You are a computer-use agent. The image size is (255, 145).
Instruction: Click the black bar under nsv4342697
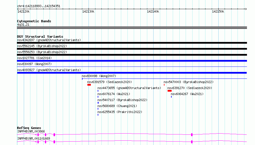(x=132, y=43)
